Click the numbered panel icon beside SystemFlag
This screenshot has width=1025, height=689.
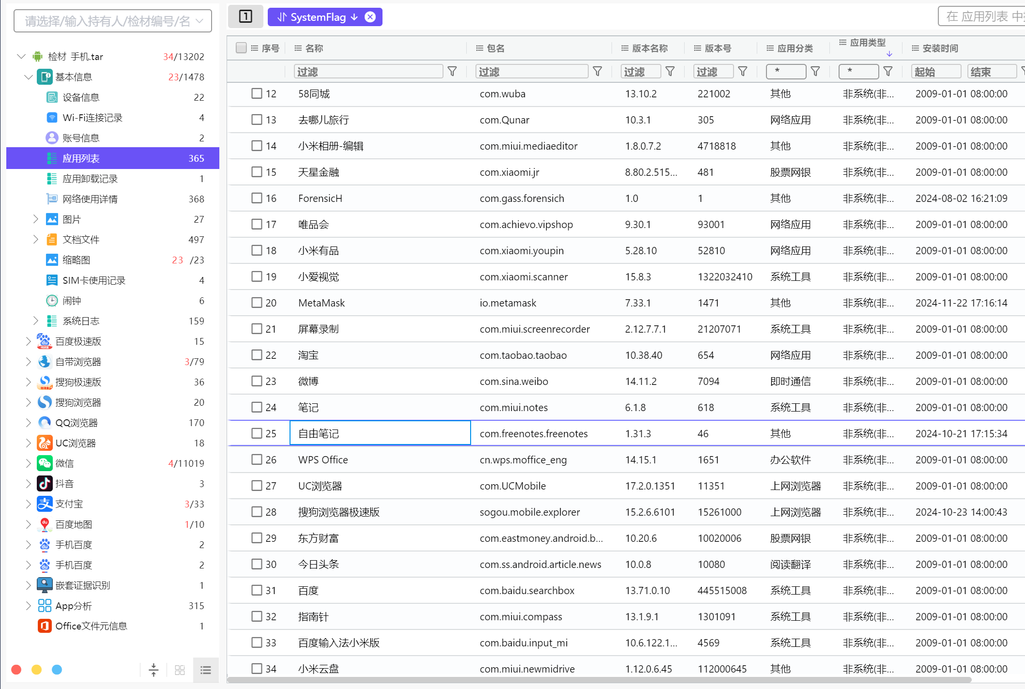pyautogui.click(x=245, y=17)
